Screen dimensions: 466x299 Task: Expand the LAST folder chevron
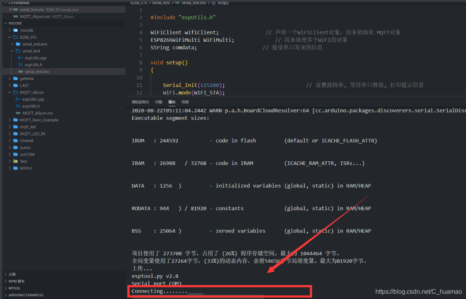[x=10, y=85]
